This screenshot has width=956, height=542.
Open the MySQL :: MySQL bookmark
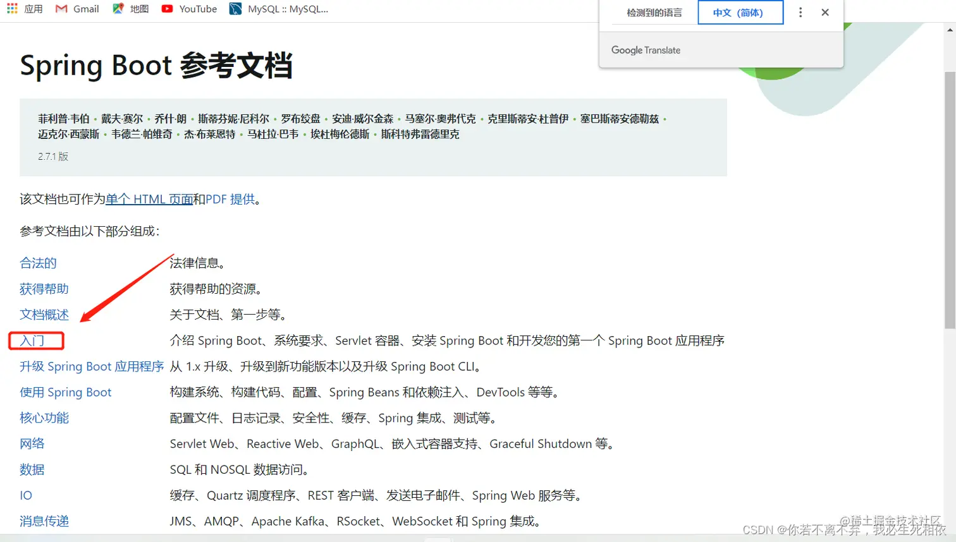(x=279, y=9)
